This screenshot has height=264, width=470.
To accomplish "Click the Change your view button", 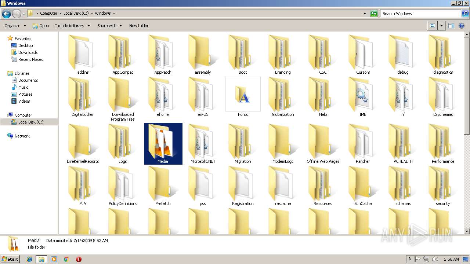I will pos(433,26).
